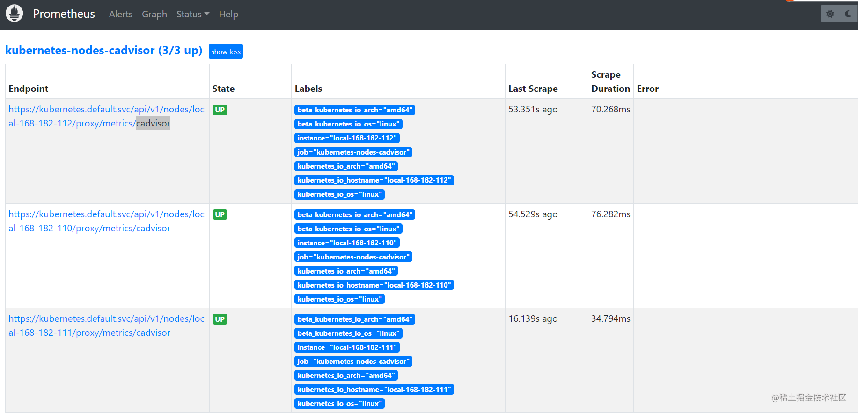Click kubernetes_io_hostname="local-168-182-112" label

pyautogui.click(x=374, y=180)
